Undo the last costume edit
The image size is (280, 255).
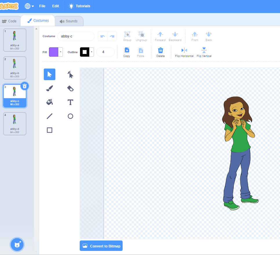click(x=103, y=36)
